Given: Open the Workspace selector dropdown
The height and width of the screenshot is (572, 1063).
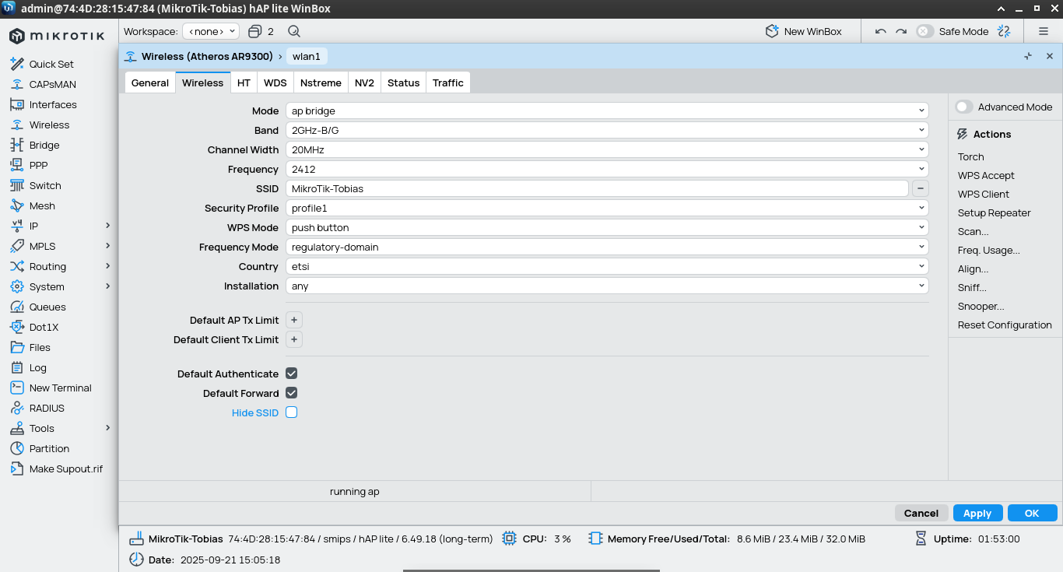Looking at the screenshot, I should coord(211,32).
